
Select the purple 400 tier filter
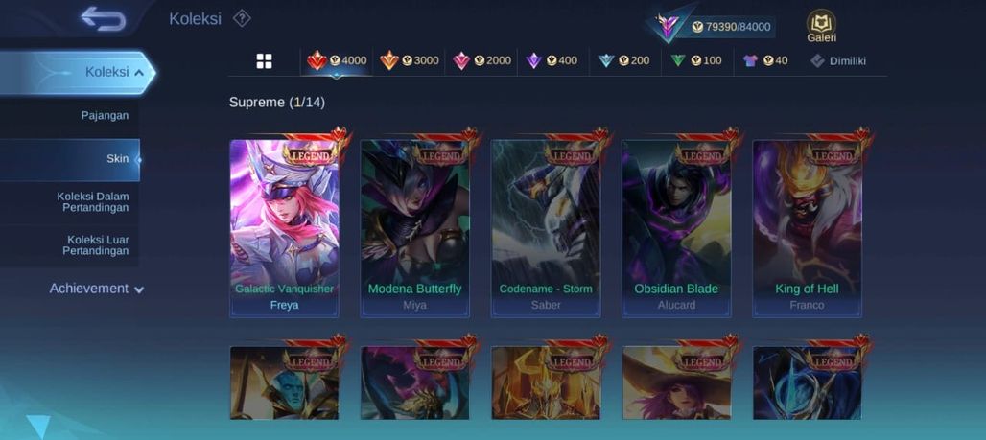(553, 60)
